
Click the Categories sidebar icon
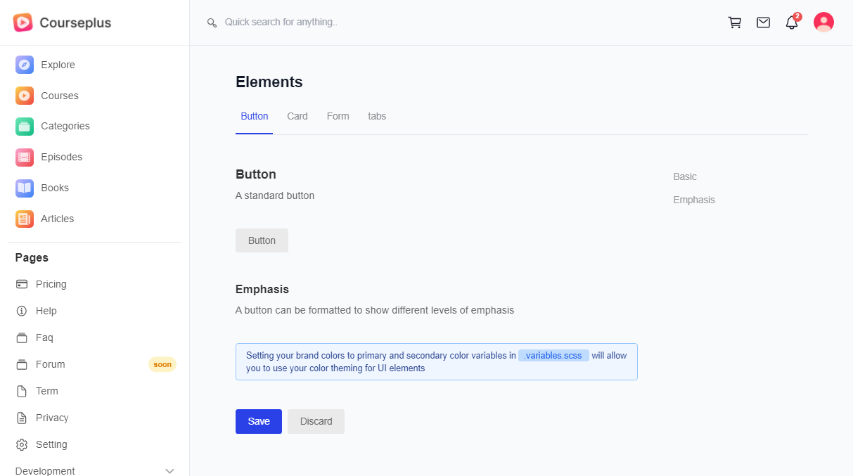(25, 127)
